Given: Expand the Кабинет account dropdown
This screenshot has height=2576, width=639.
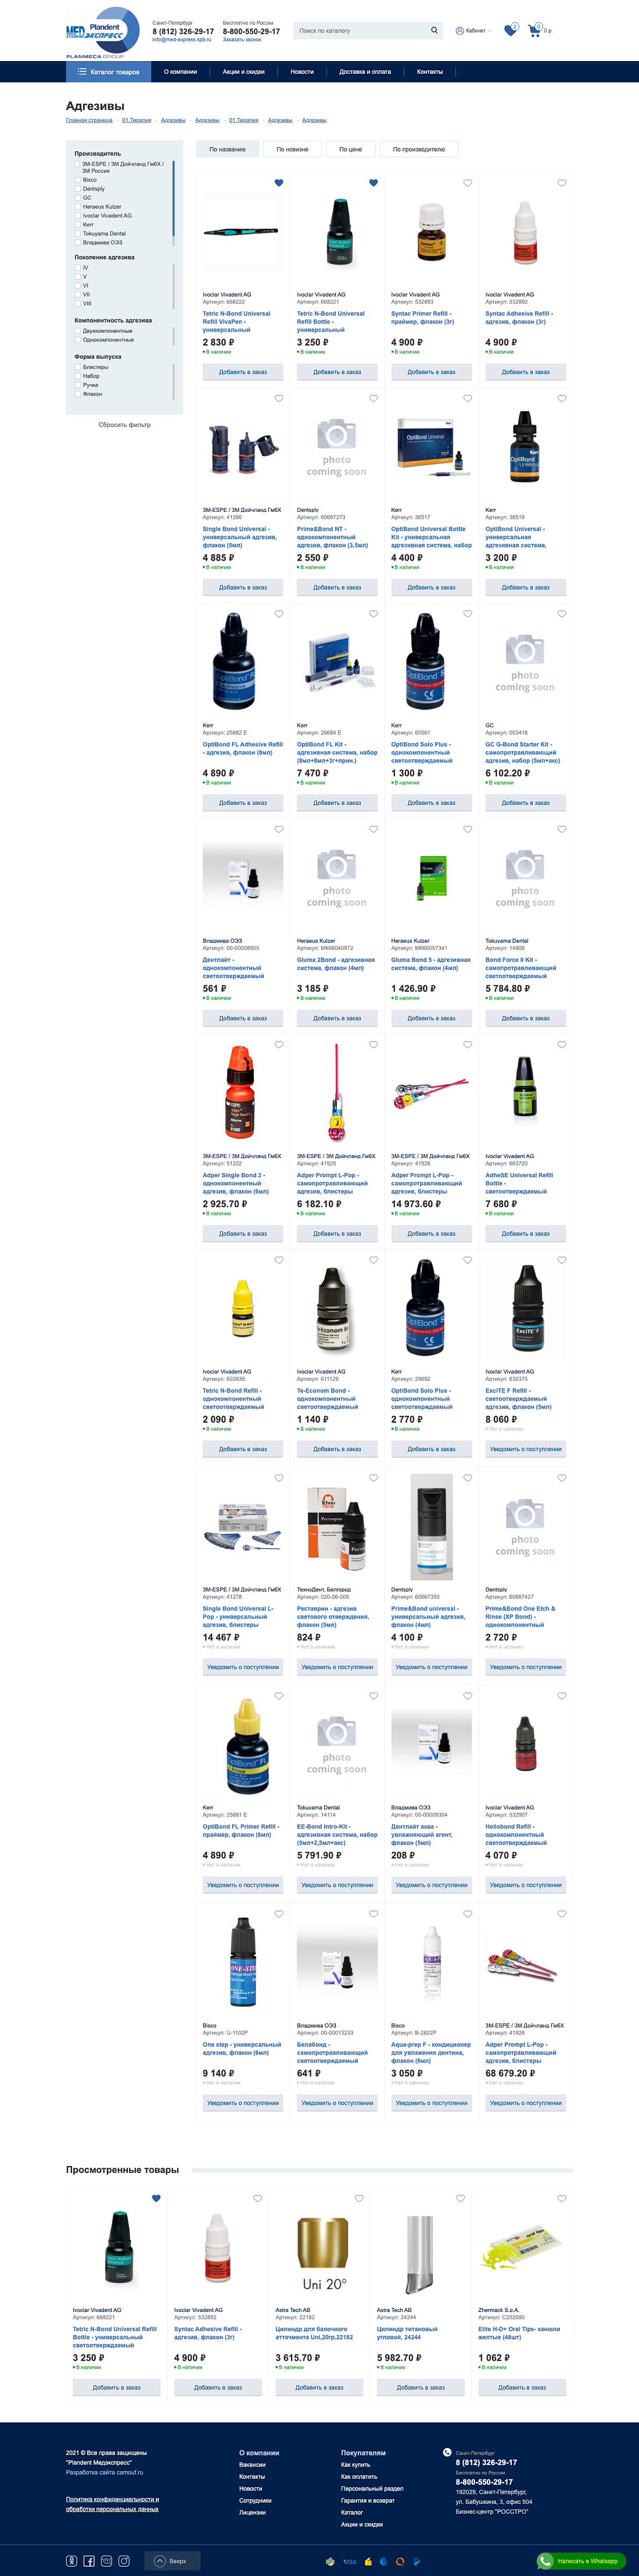Looking at the screenshot, I should pos(473,31).
